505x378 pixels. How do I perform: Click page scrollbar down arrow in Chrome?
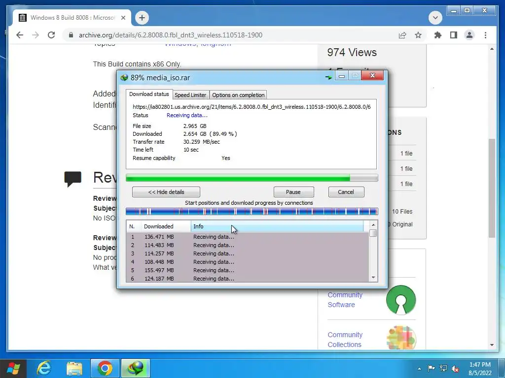coord(492,345)
